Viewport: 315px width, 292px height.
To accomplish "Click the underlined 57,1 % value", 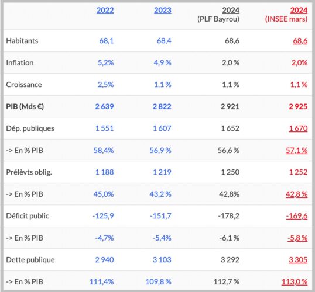I will click(296, 150).
